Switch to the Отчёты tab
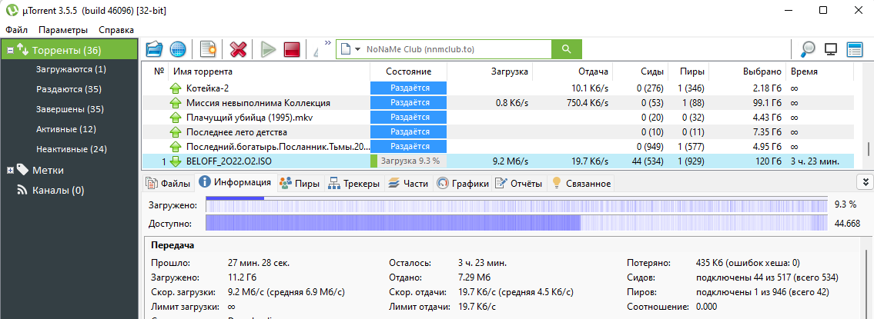The image size is (874, 319). coord(518,183)
